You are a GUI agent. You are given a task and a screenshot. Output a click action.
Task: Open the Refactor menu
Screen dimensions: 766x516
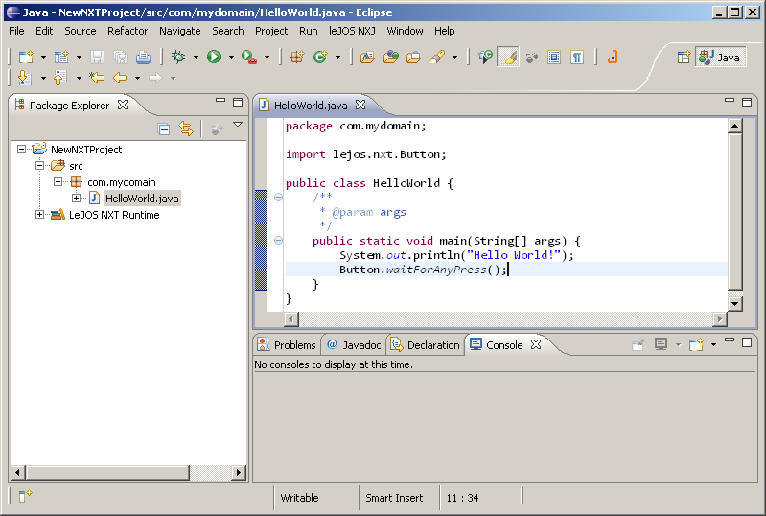point(128,31)
